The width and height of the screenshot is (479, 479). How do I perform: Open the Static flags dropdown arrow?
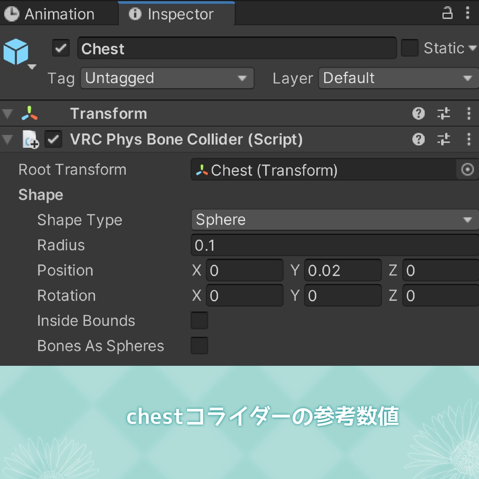tap(472, 48)
